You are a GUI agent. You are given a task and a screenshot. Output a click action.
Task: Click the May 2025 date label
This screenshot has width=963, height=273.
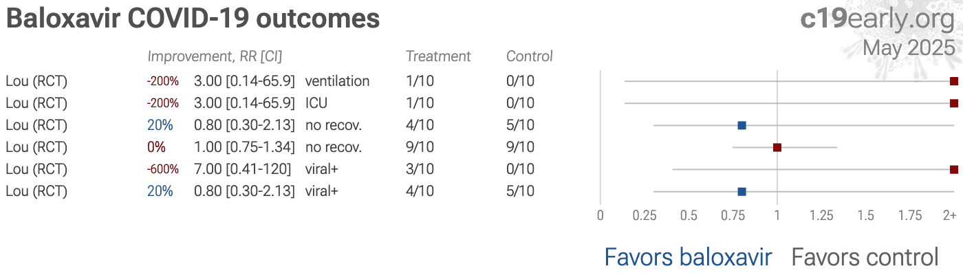909,48
